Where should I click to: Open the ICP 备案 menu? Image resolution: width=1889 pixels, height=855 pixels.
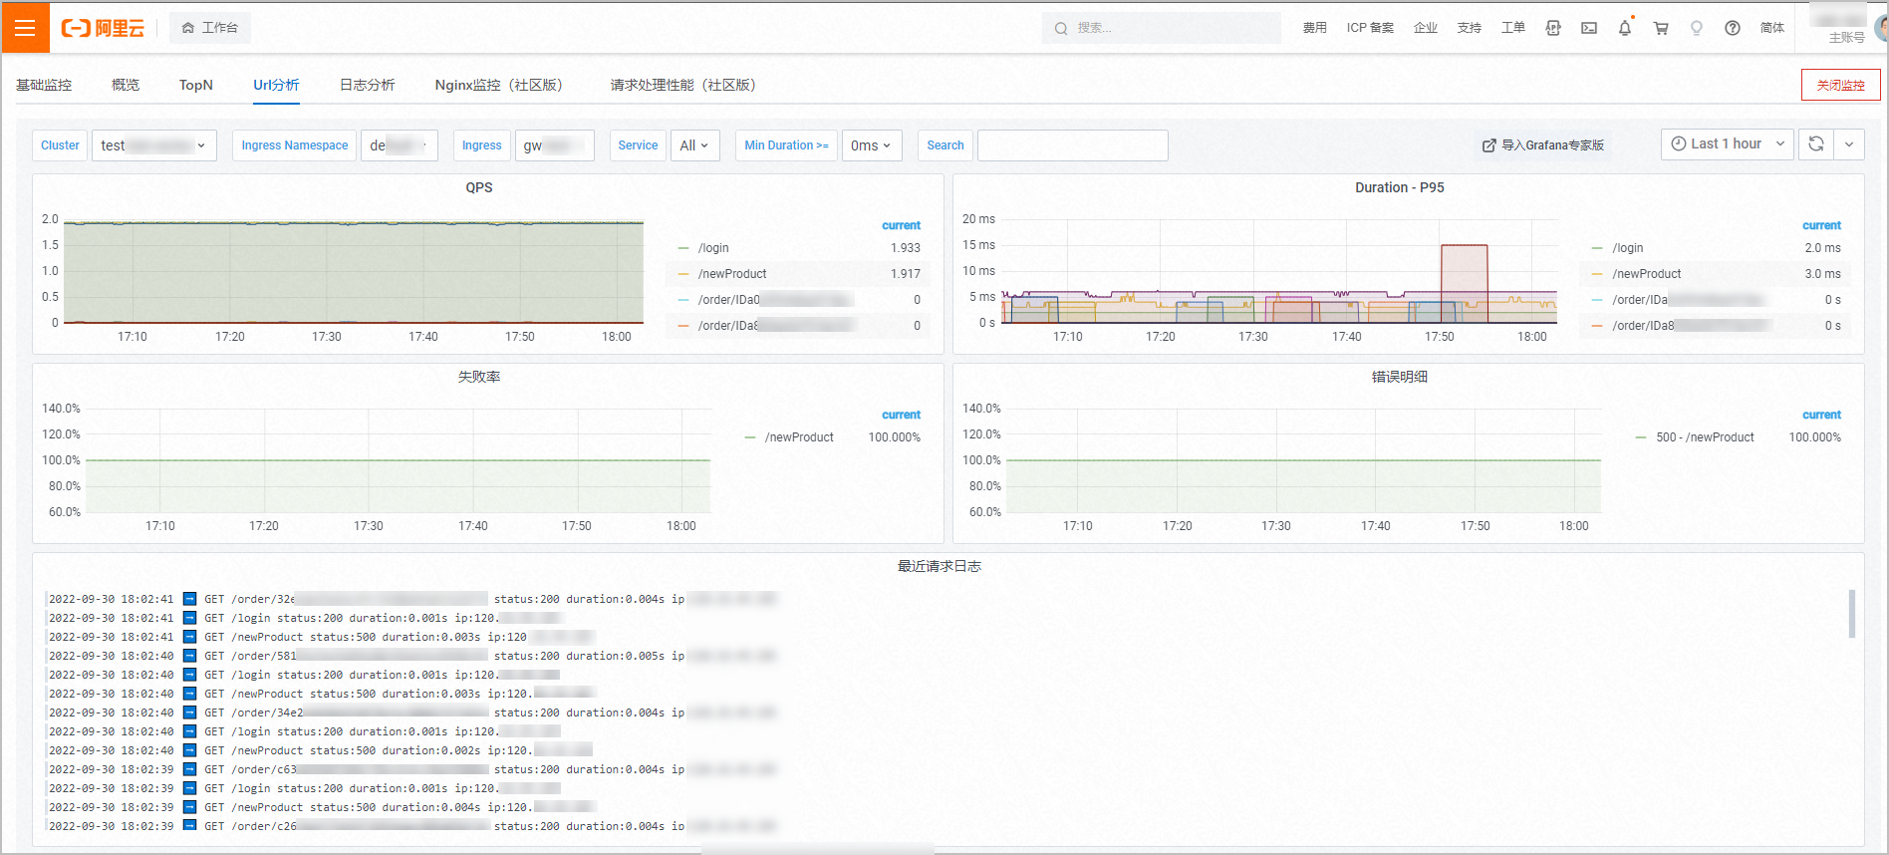1370,28
